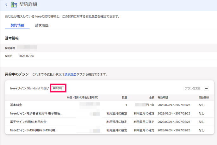Switch to the 請求履歴 tab

[x=42, y=25]
